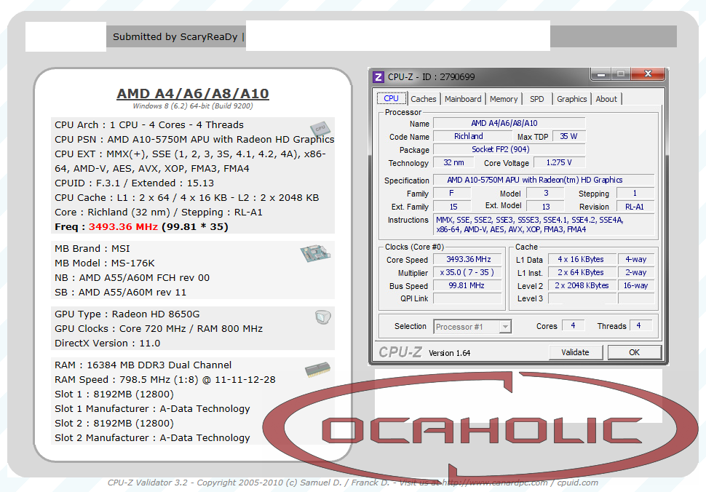Viewport: 706px width, 492px height.
Task: Click the Validate button
Action: pos(576,352)
